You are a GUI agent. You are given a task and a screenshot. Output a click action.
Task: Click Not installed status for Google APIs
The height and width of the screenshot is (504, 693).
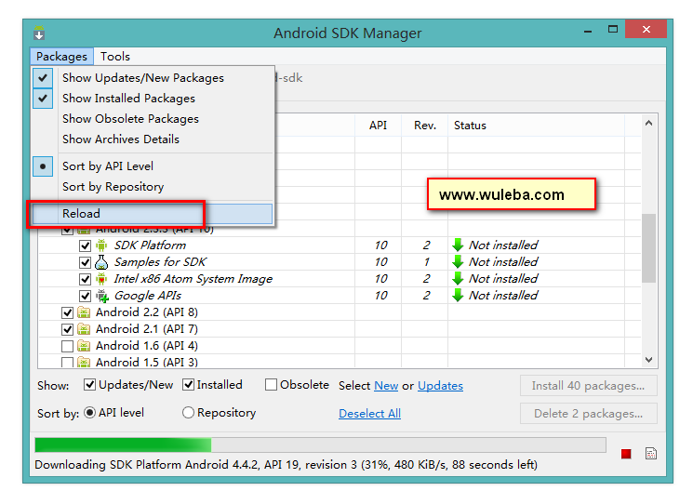pyautogui.click(x=503, y=296)
